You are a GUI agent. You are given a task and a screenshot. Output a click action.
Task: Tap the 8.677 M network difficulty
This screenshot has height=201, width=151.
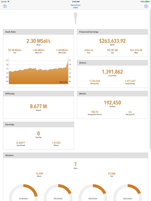[38, 106]
